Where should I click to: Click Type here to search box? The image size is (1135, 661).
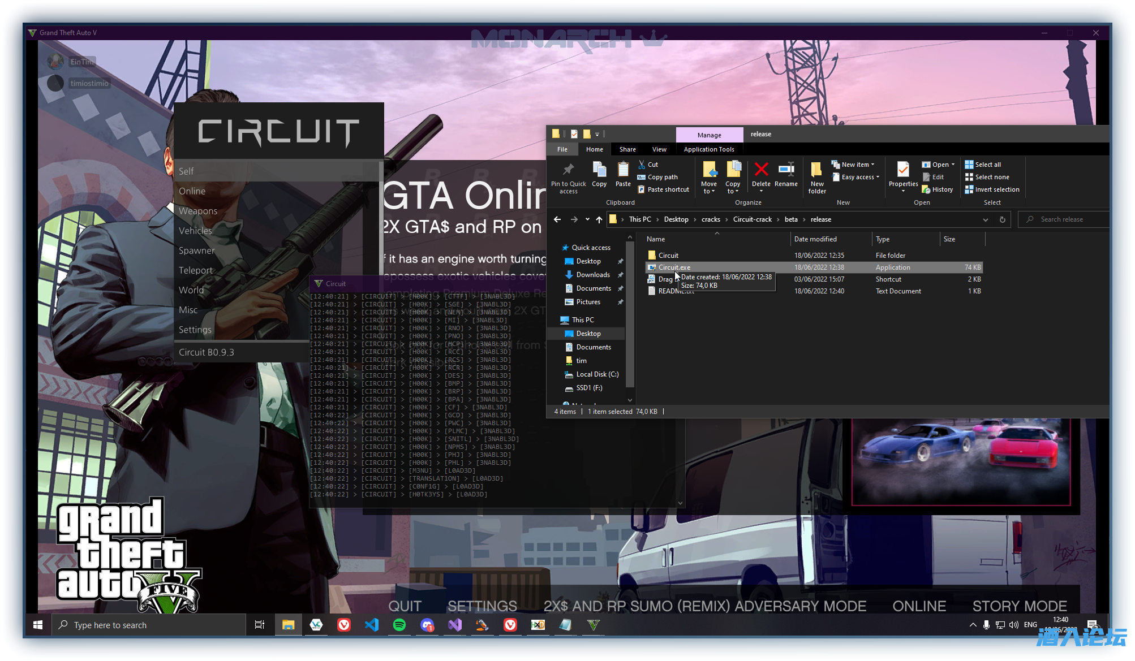pos(149,625)
